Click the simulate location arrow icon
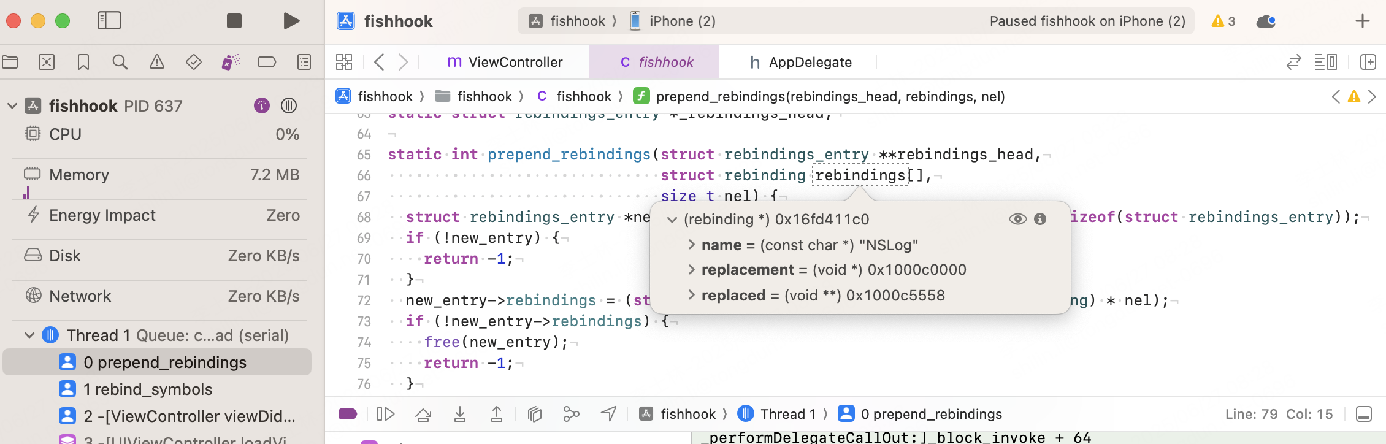This screenshot has height=444, width=1386. [x=608, y=414]
